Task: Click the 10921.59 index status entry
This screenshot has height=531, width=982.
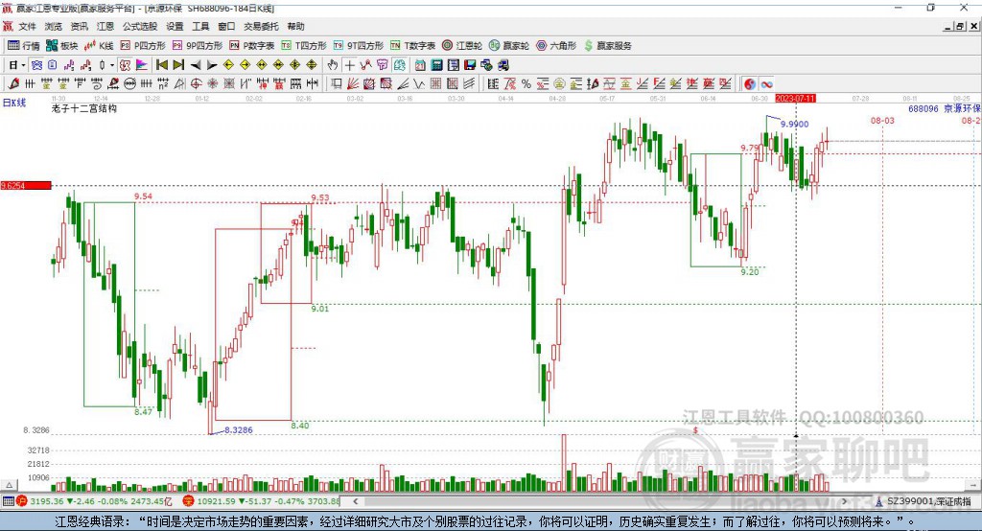Action: coord(262,501)
